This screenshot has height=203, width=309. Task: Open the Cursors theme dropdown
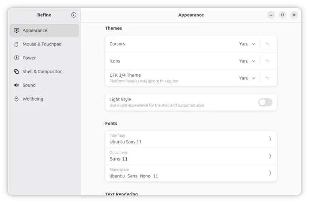[247, 44]
